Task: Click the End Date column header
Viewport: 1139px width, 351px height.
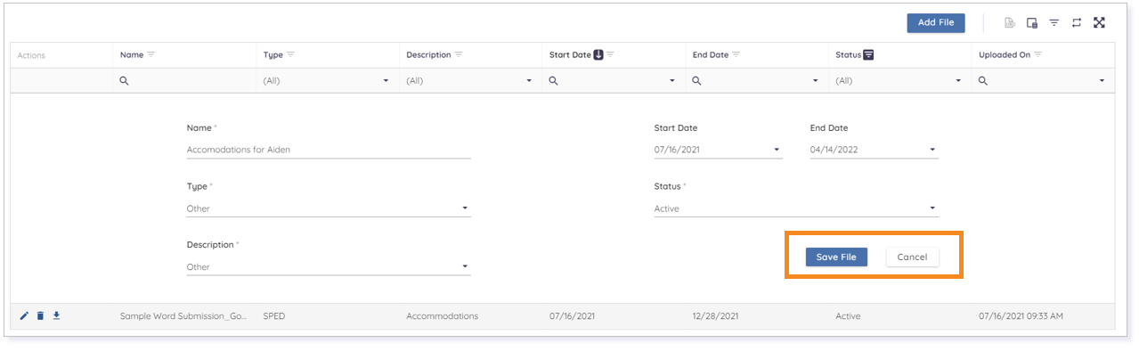Action: [x=756, y=55]
